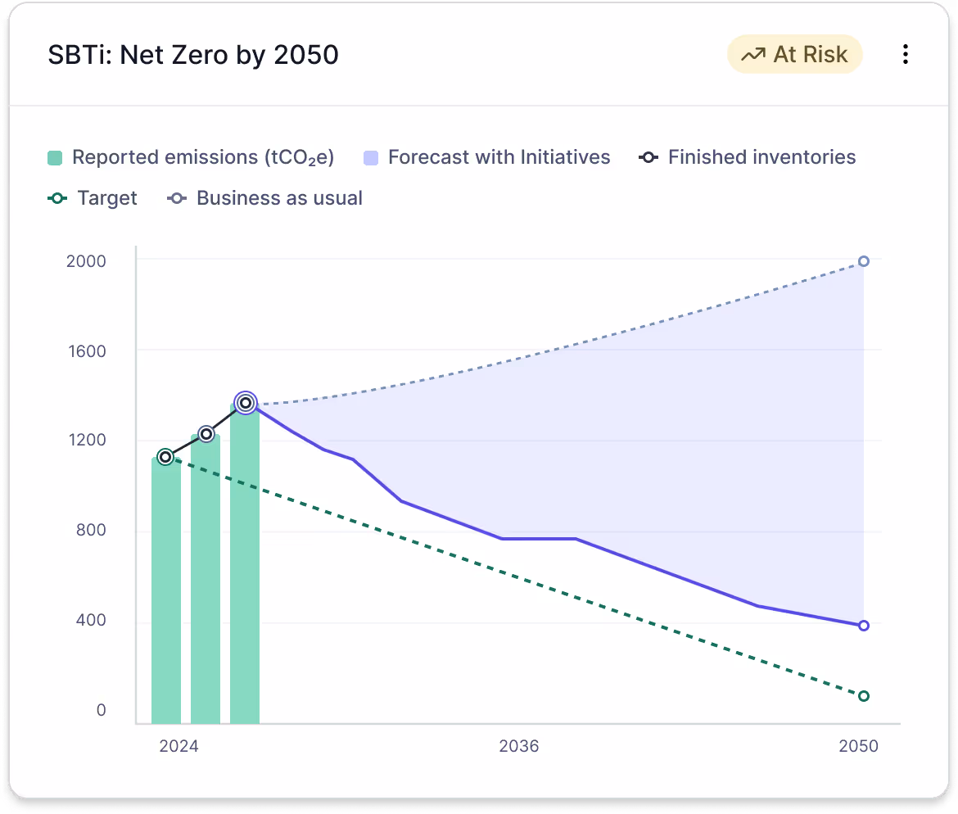Click the 2036 x-axis label

(x=519, y=746)
